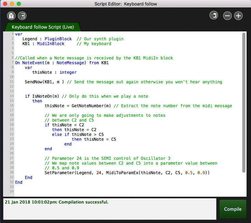Click the comment '// Our synth plugin'

coord(100,39)
